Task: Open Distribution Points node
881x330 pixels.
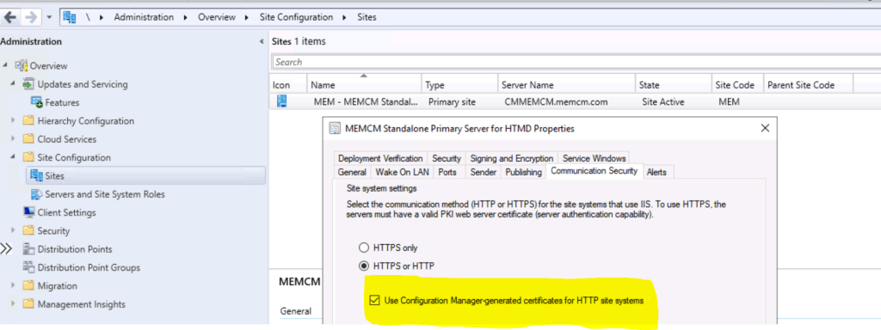Action: pos(75,249)
